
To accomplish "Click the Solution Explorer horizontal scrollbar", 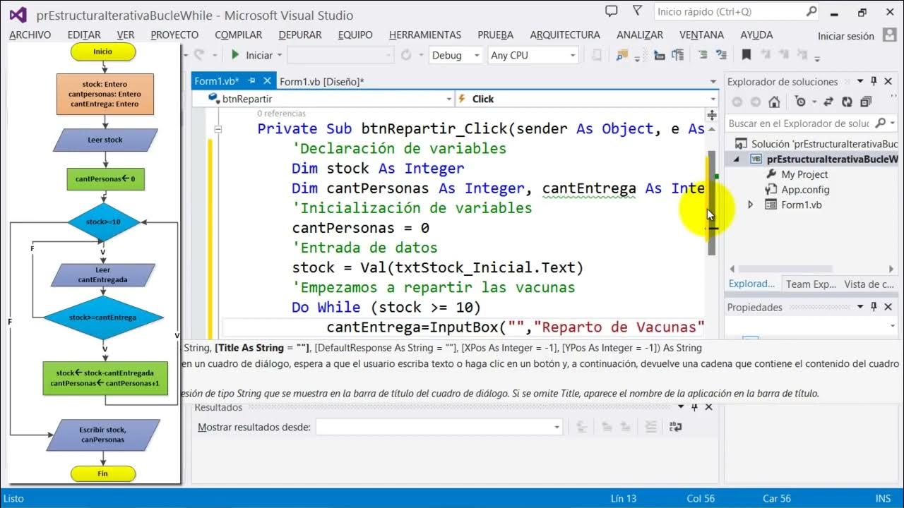I will pyautogui.click(x=786, y=269).
